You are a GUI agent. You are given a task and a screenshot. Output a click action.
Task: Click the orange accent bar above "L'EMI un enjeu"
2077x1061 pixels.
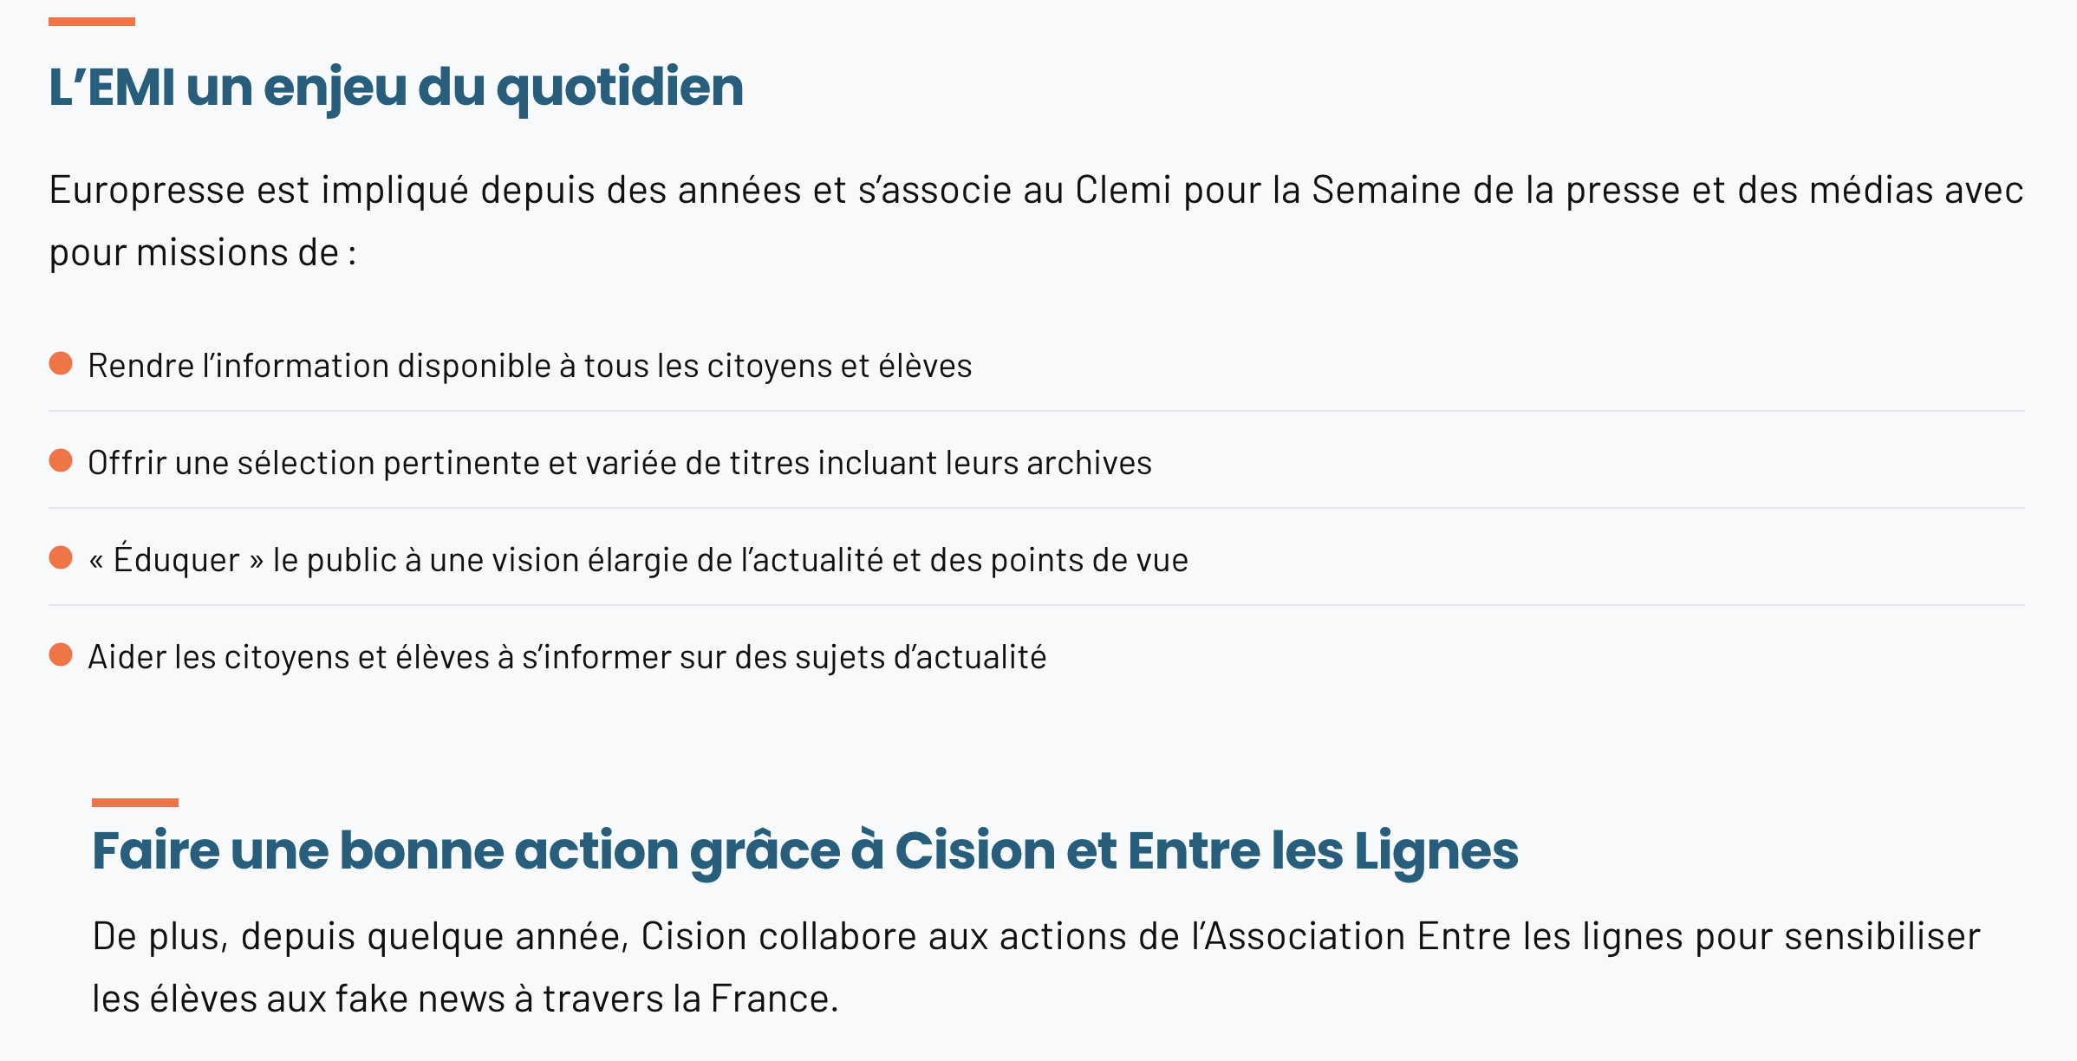(92, 22)
